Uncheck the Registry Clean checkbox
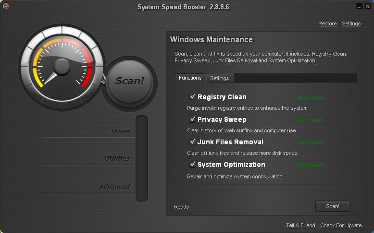The image size is (374, 233). tap(192, 97)
